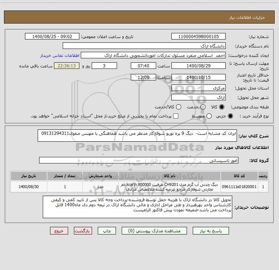Click the دیگ چدنی آب گرم item name cell
This screenshot has height=270, width=279.
click(170, 187)
